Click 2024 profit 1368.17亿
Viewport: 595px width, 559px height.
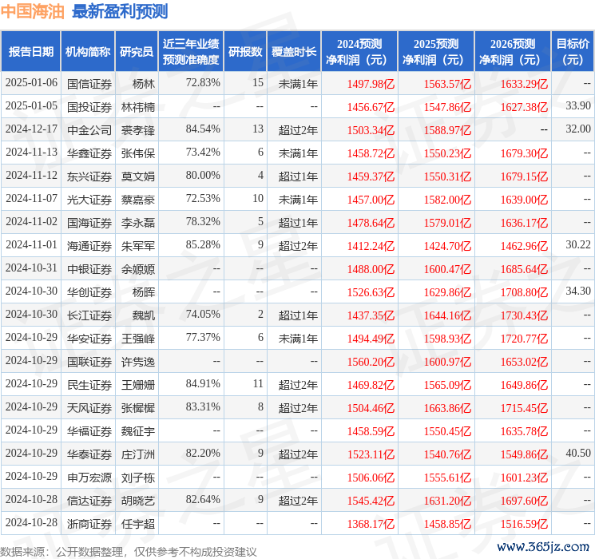[371, 524]
